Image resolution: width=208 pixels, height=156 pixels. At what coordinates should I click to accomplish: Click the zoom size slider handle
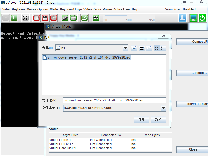point(129,16)
